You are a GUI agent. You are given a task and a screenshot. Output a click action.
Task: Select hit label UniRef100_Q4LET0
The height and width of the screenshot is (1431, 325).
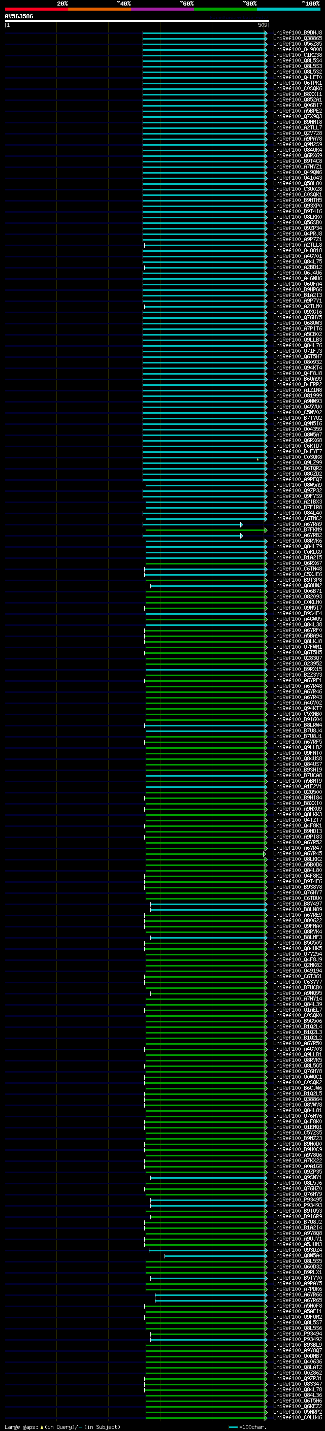tap(298, 77)
